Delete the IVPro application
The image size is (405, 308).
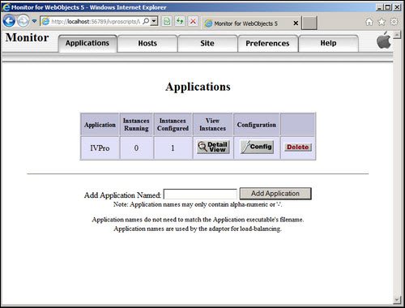[298, 147]
